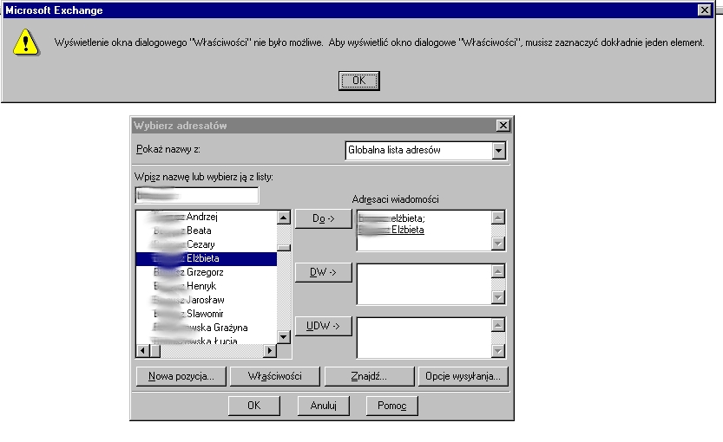Click the UDW box scroll down arrow
Image resolution: width=723 pixels, height=442 pixels.
click(498, 351)
